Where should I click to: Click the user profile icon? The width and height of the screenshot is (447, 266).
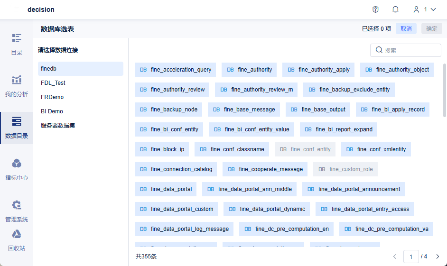pos(416,9)
